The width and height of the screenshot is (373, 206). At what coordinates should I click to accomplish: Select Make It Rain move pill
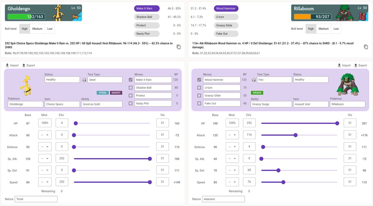[147, 9]
